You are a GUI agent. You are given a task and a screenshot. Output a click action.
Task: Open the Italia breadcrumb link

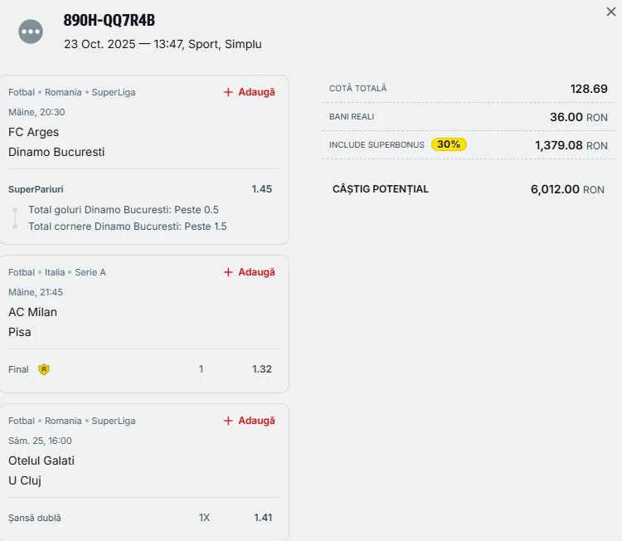click(56, 272)
